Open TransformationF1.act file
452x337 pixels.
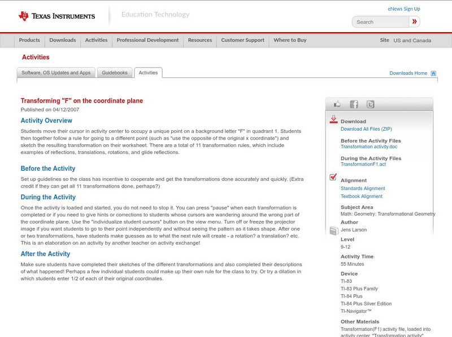tap(363, 164)
